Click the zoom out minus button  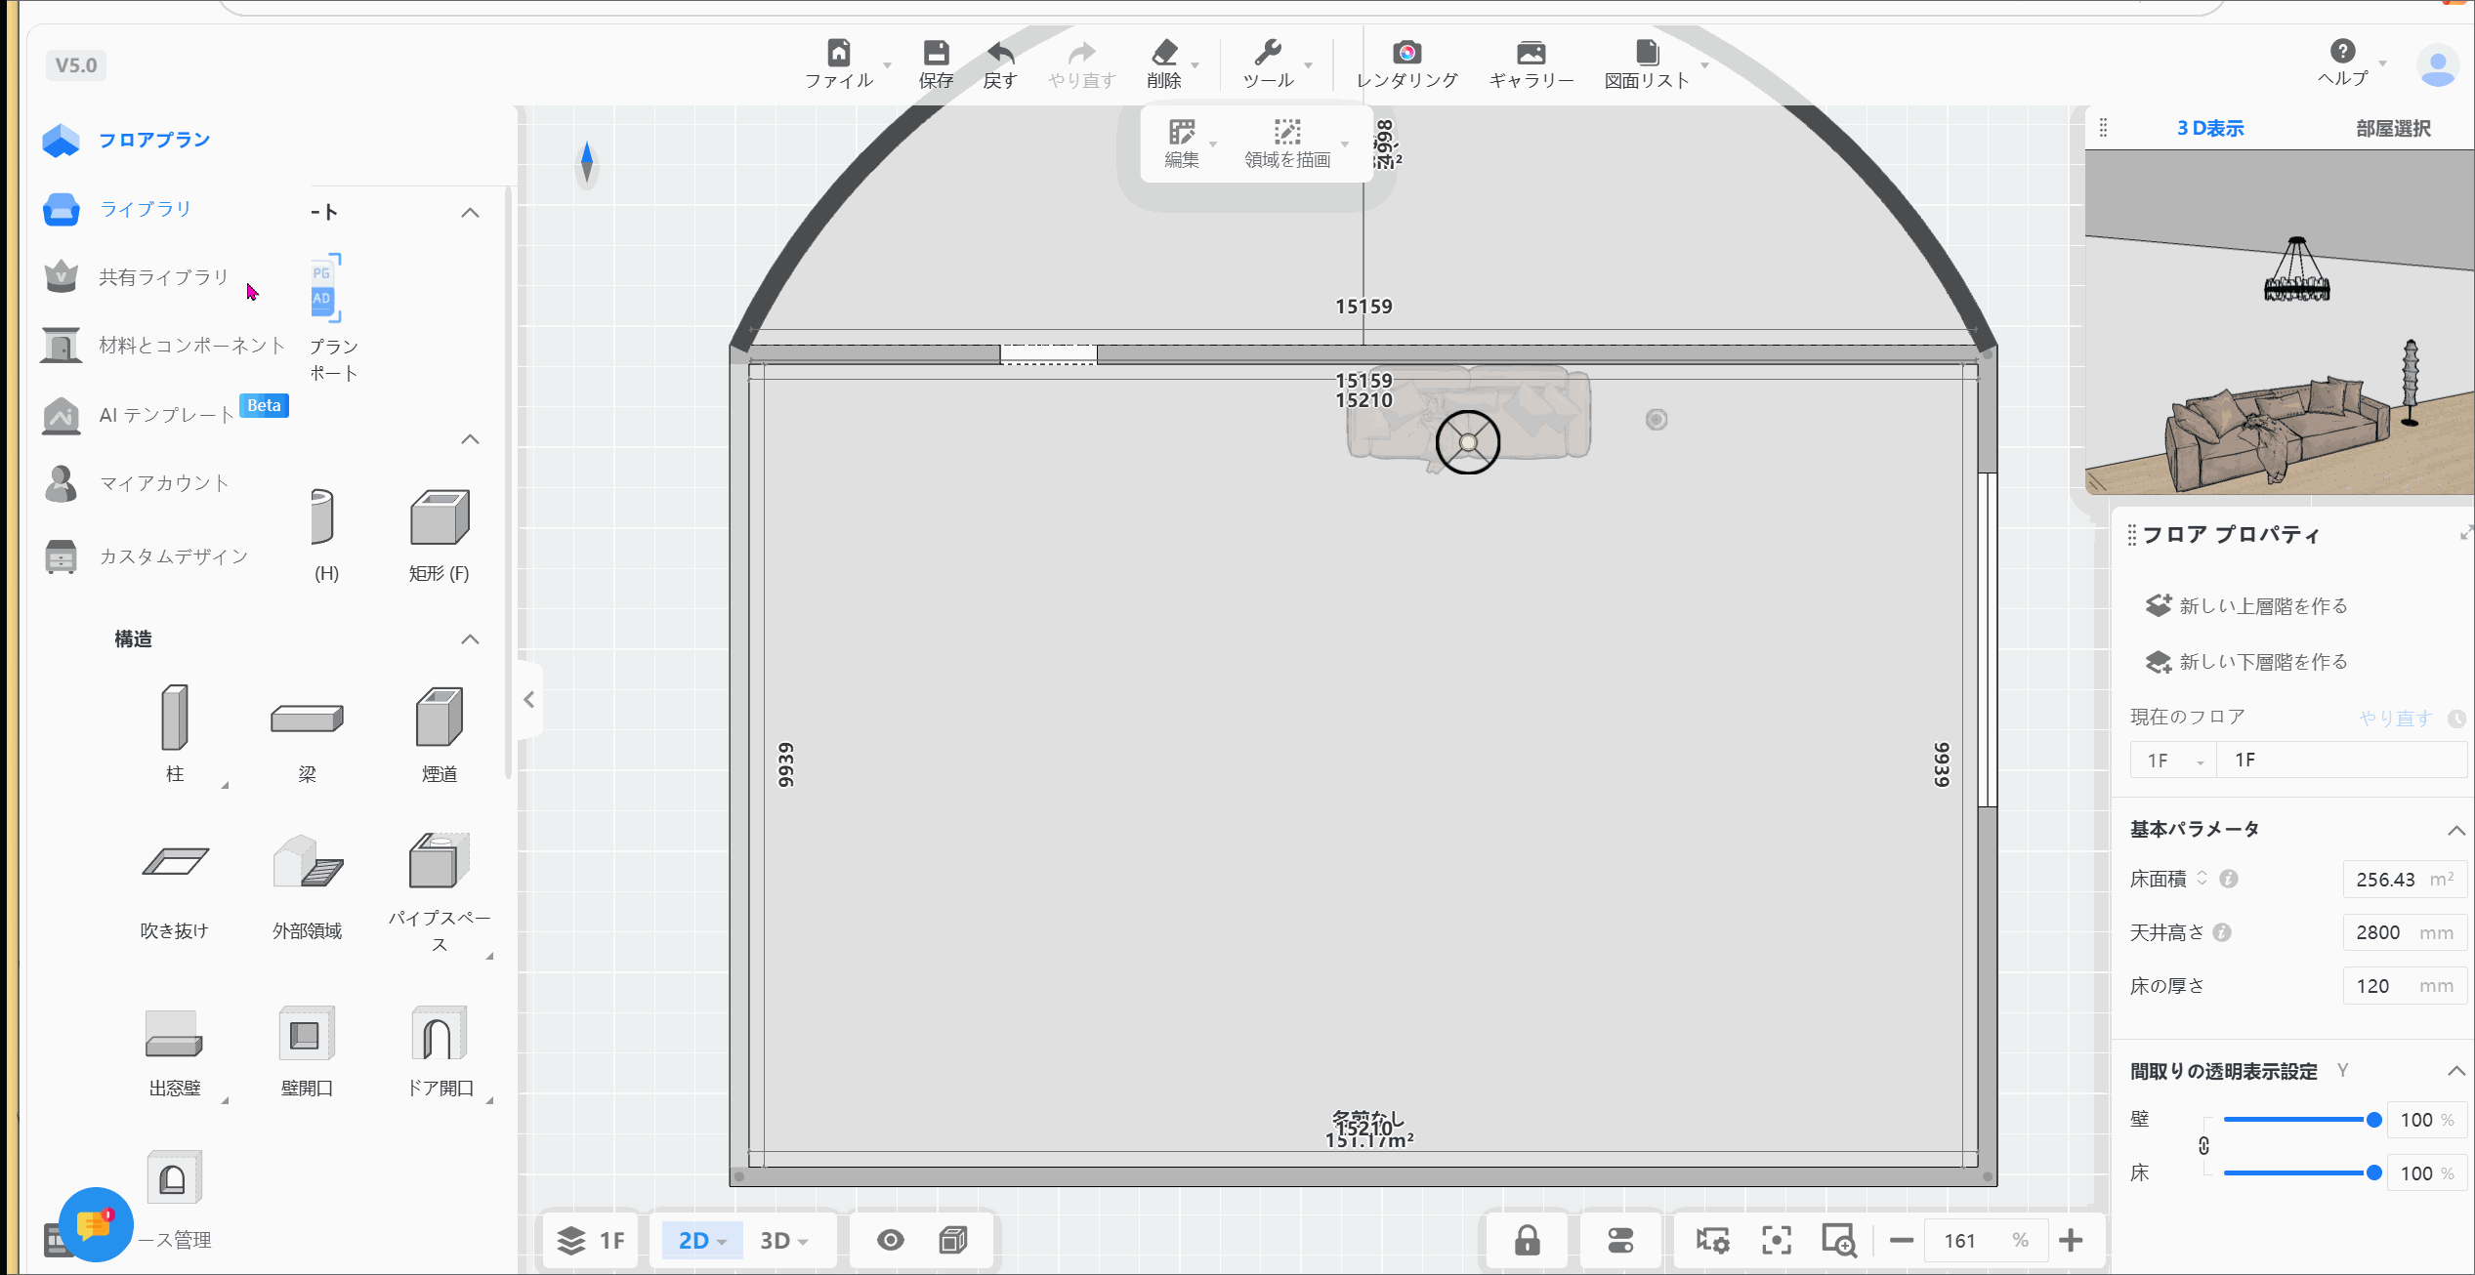pos(1901,1241)
